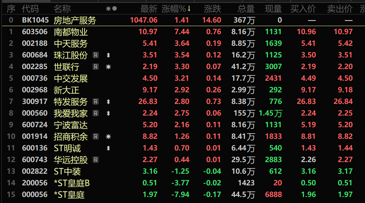365x203 pixels.
Task: Click stock code 002968
Action: (35, 90)
